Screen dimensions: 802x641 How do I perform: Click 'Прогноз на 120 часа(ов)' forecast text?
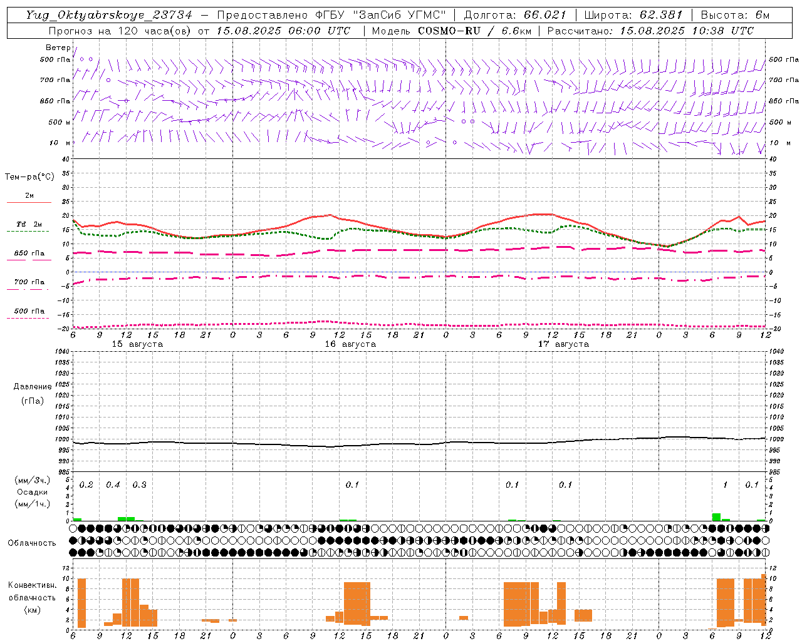[x=120, y=31]
